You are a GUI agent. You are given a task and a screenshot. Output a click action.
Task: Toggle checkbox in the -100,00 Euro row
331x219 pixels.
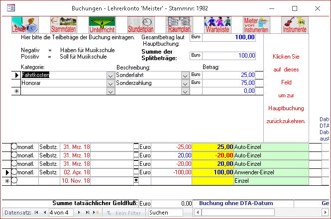[x=136, y=172]
